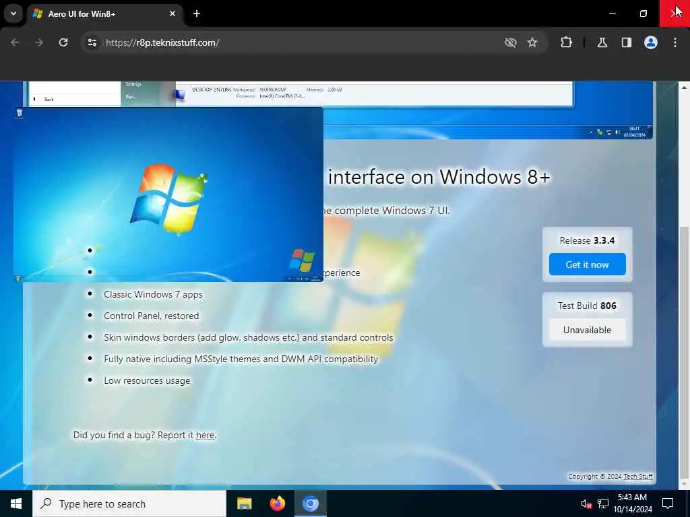
Task: Open the bug report 'here' link
Action: [x=205, y=435]
